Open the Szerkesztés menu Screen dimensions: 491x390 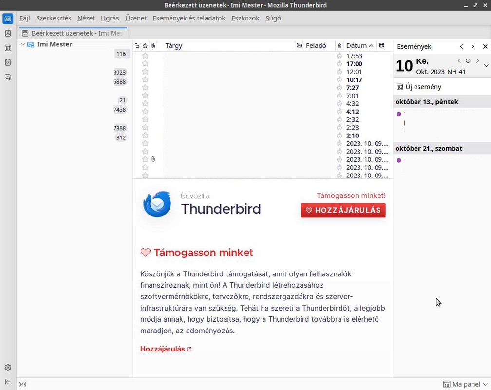tap(54, 18)
